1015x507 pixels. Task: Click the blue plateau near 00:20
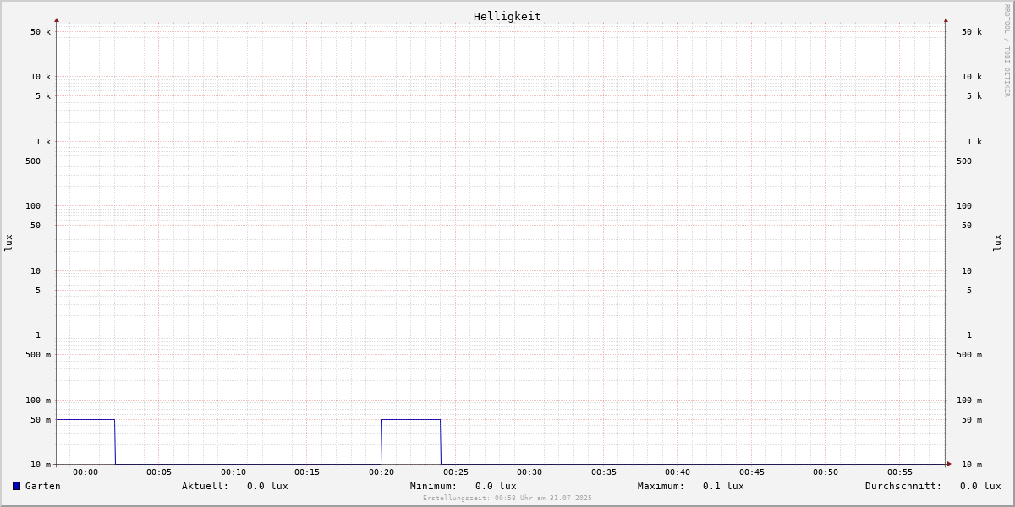tap(411, 419)
